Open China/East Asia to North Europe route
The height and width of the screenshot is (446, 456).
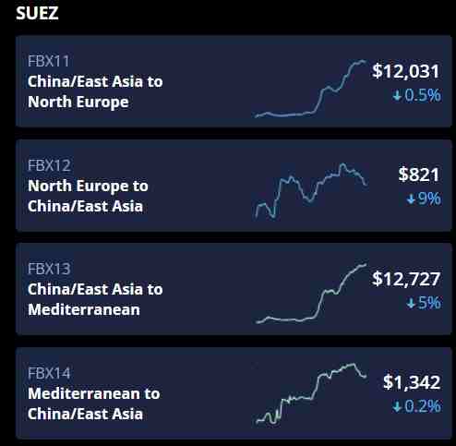click(x=95, y=91)
